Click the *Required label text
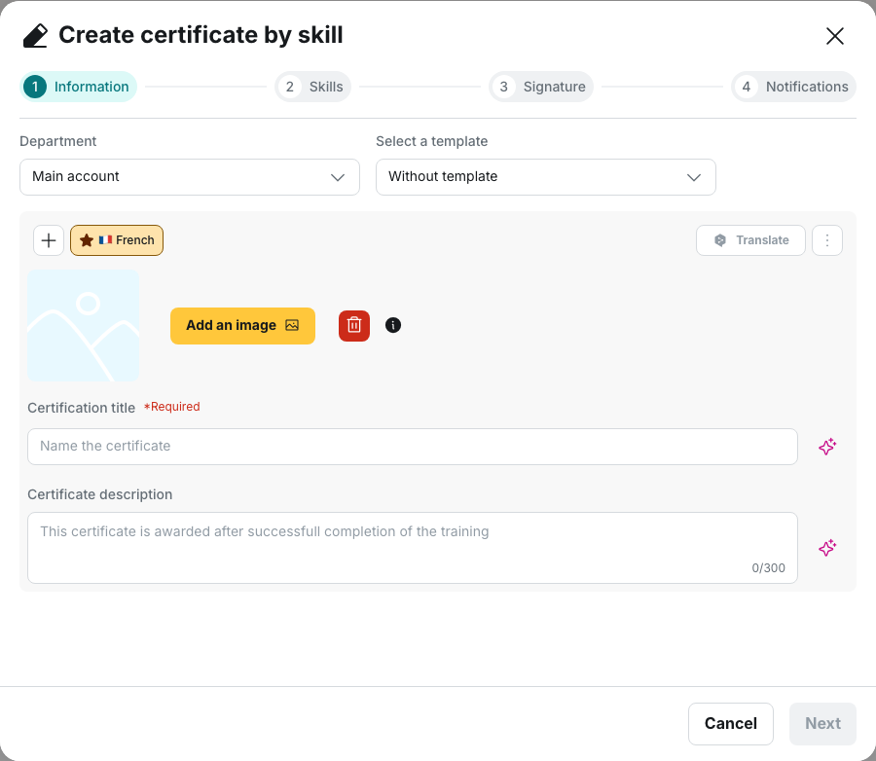The width and height of the screenshot is (876, 761). [x=171, y=407]
